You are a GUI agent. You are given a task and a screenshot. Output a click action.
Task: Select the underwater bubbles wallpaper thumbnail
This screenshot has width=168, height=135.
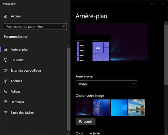pyautogui.click(x=101, y=108)
